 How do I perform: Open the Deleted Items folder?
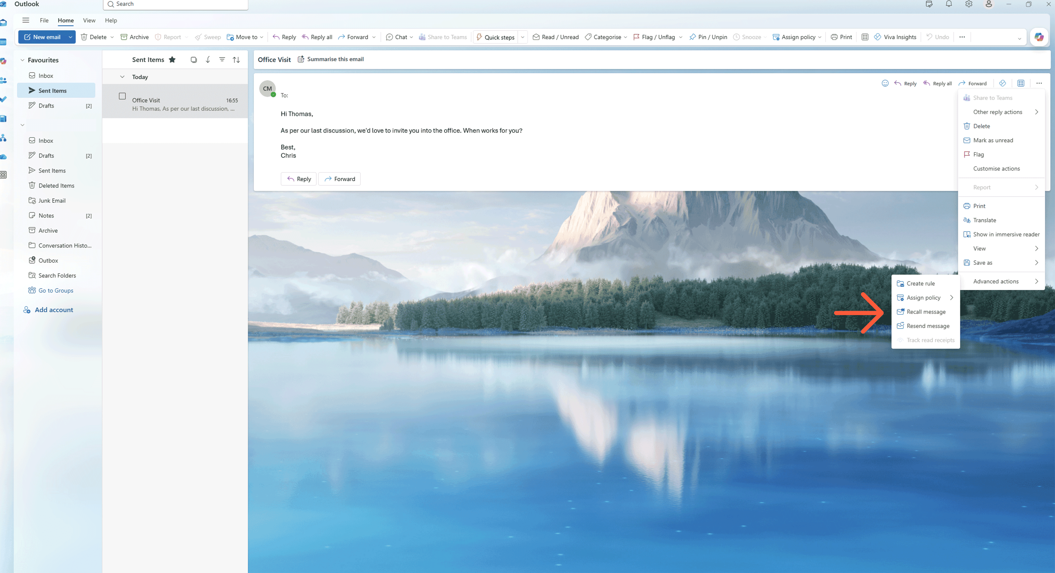pos(56,185)
